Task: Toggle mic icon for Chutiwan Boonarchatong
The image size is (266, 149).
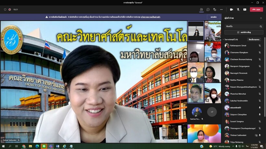Action: coord(260,59)
